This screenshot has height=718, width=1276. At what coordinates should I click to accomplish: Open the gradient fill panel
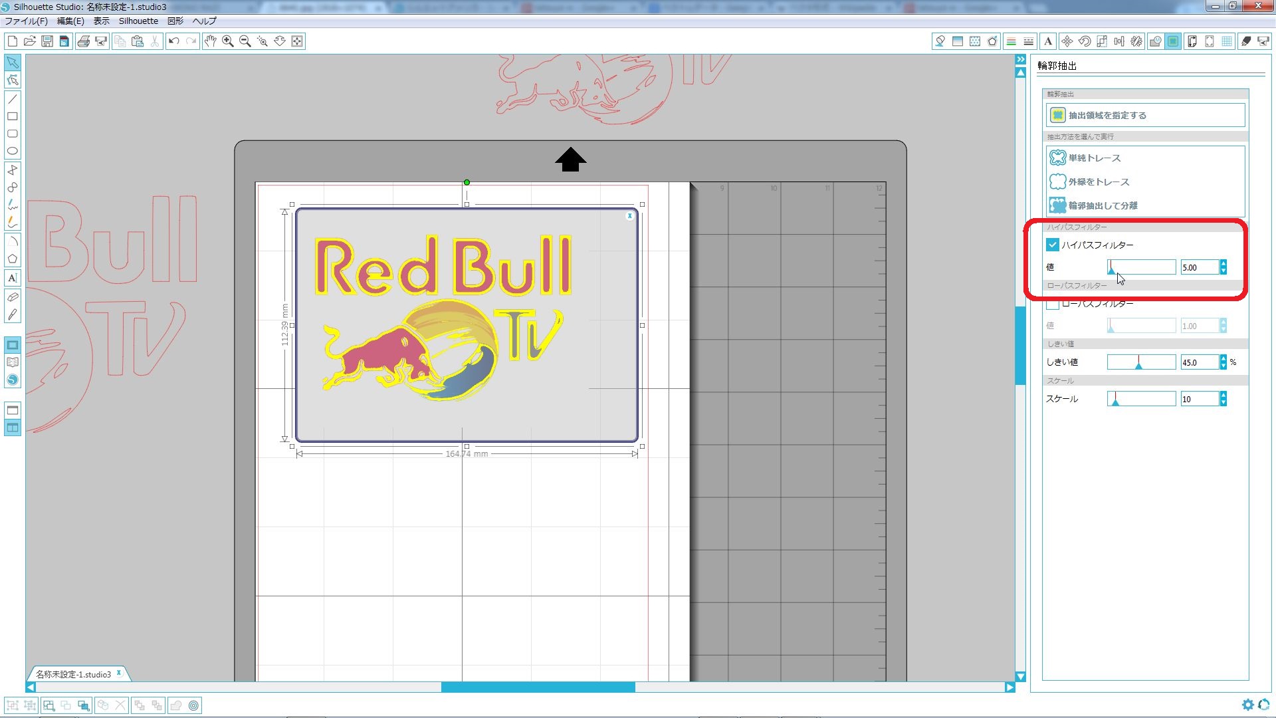pyautogui.click(x=958, y=41)
